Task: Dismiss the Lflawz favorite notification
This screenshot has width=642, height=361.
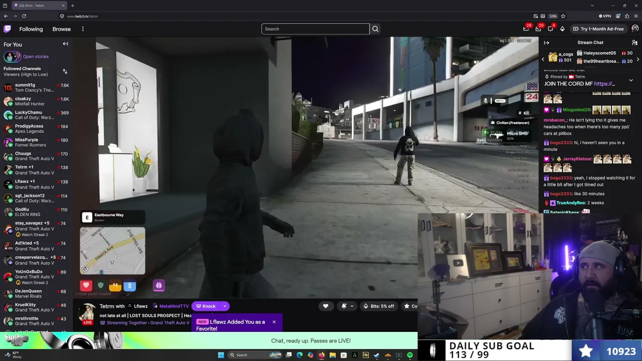Action: (274, 322)
